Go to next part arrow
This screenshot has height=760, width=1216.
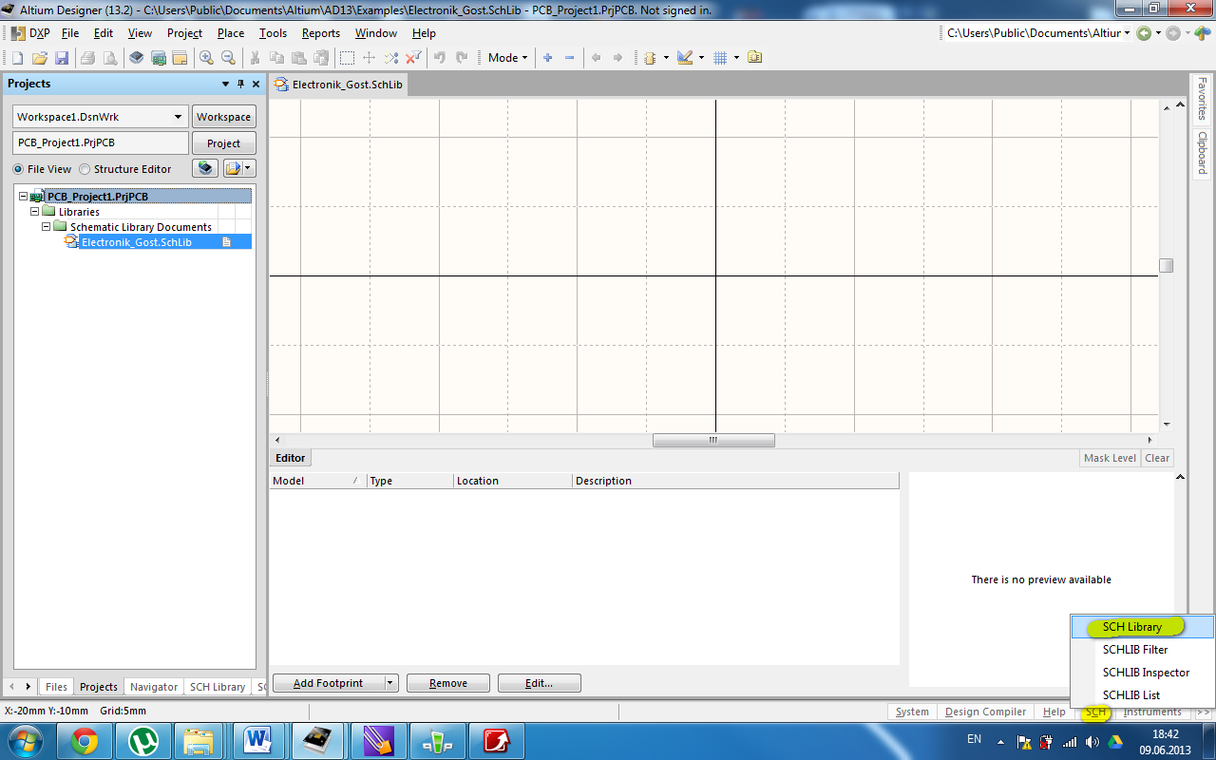(x=617, y=58)
